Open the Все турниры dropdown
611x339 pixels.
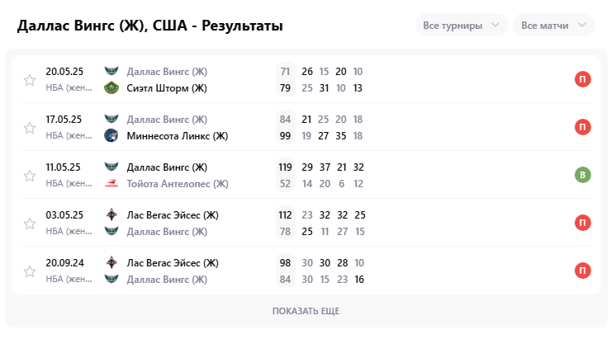[462, 26]
